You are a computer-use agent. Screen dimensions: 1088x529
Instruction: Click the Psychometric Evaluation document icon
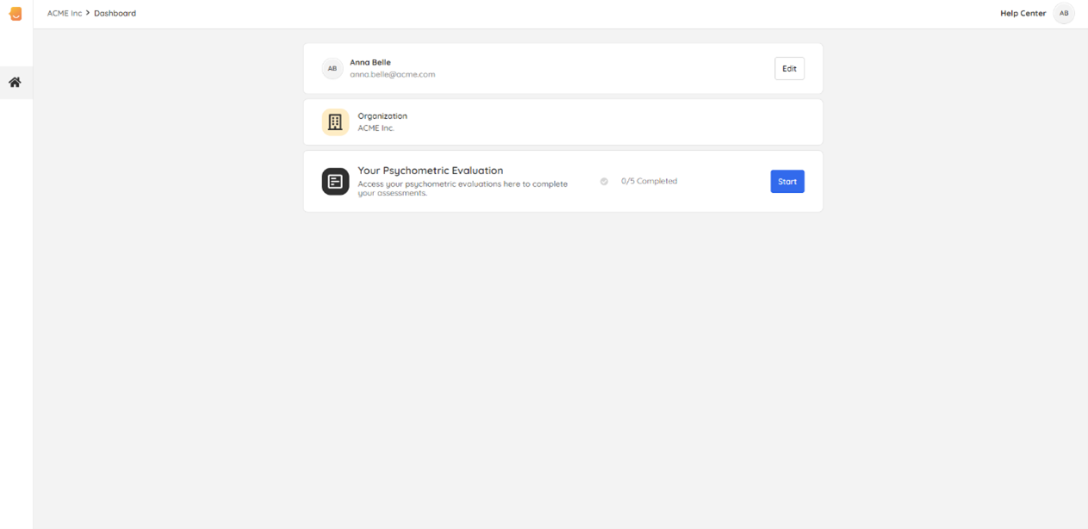pyautogui.click(x=335, y=182)
